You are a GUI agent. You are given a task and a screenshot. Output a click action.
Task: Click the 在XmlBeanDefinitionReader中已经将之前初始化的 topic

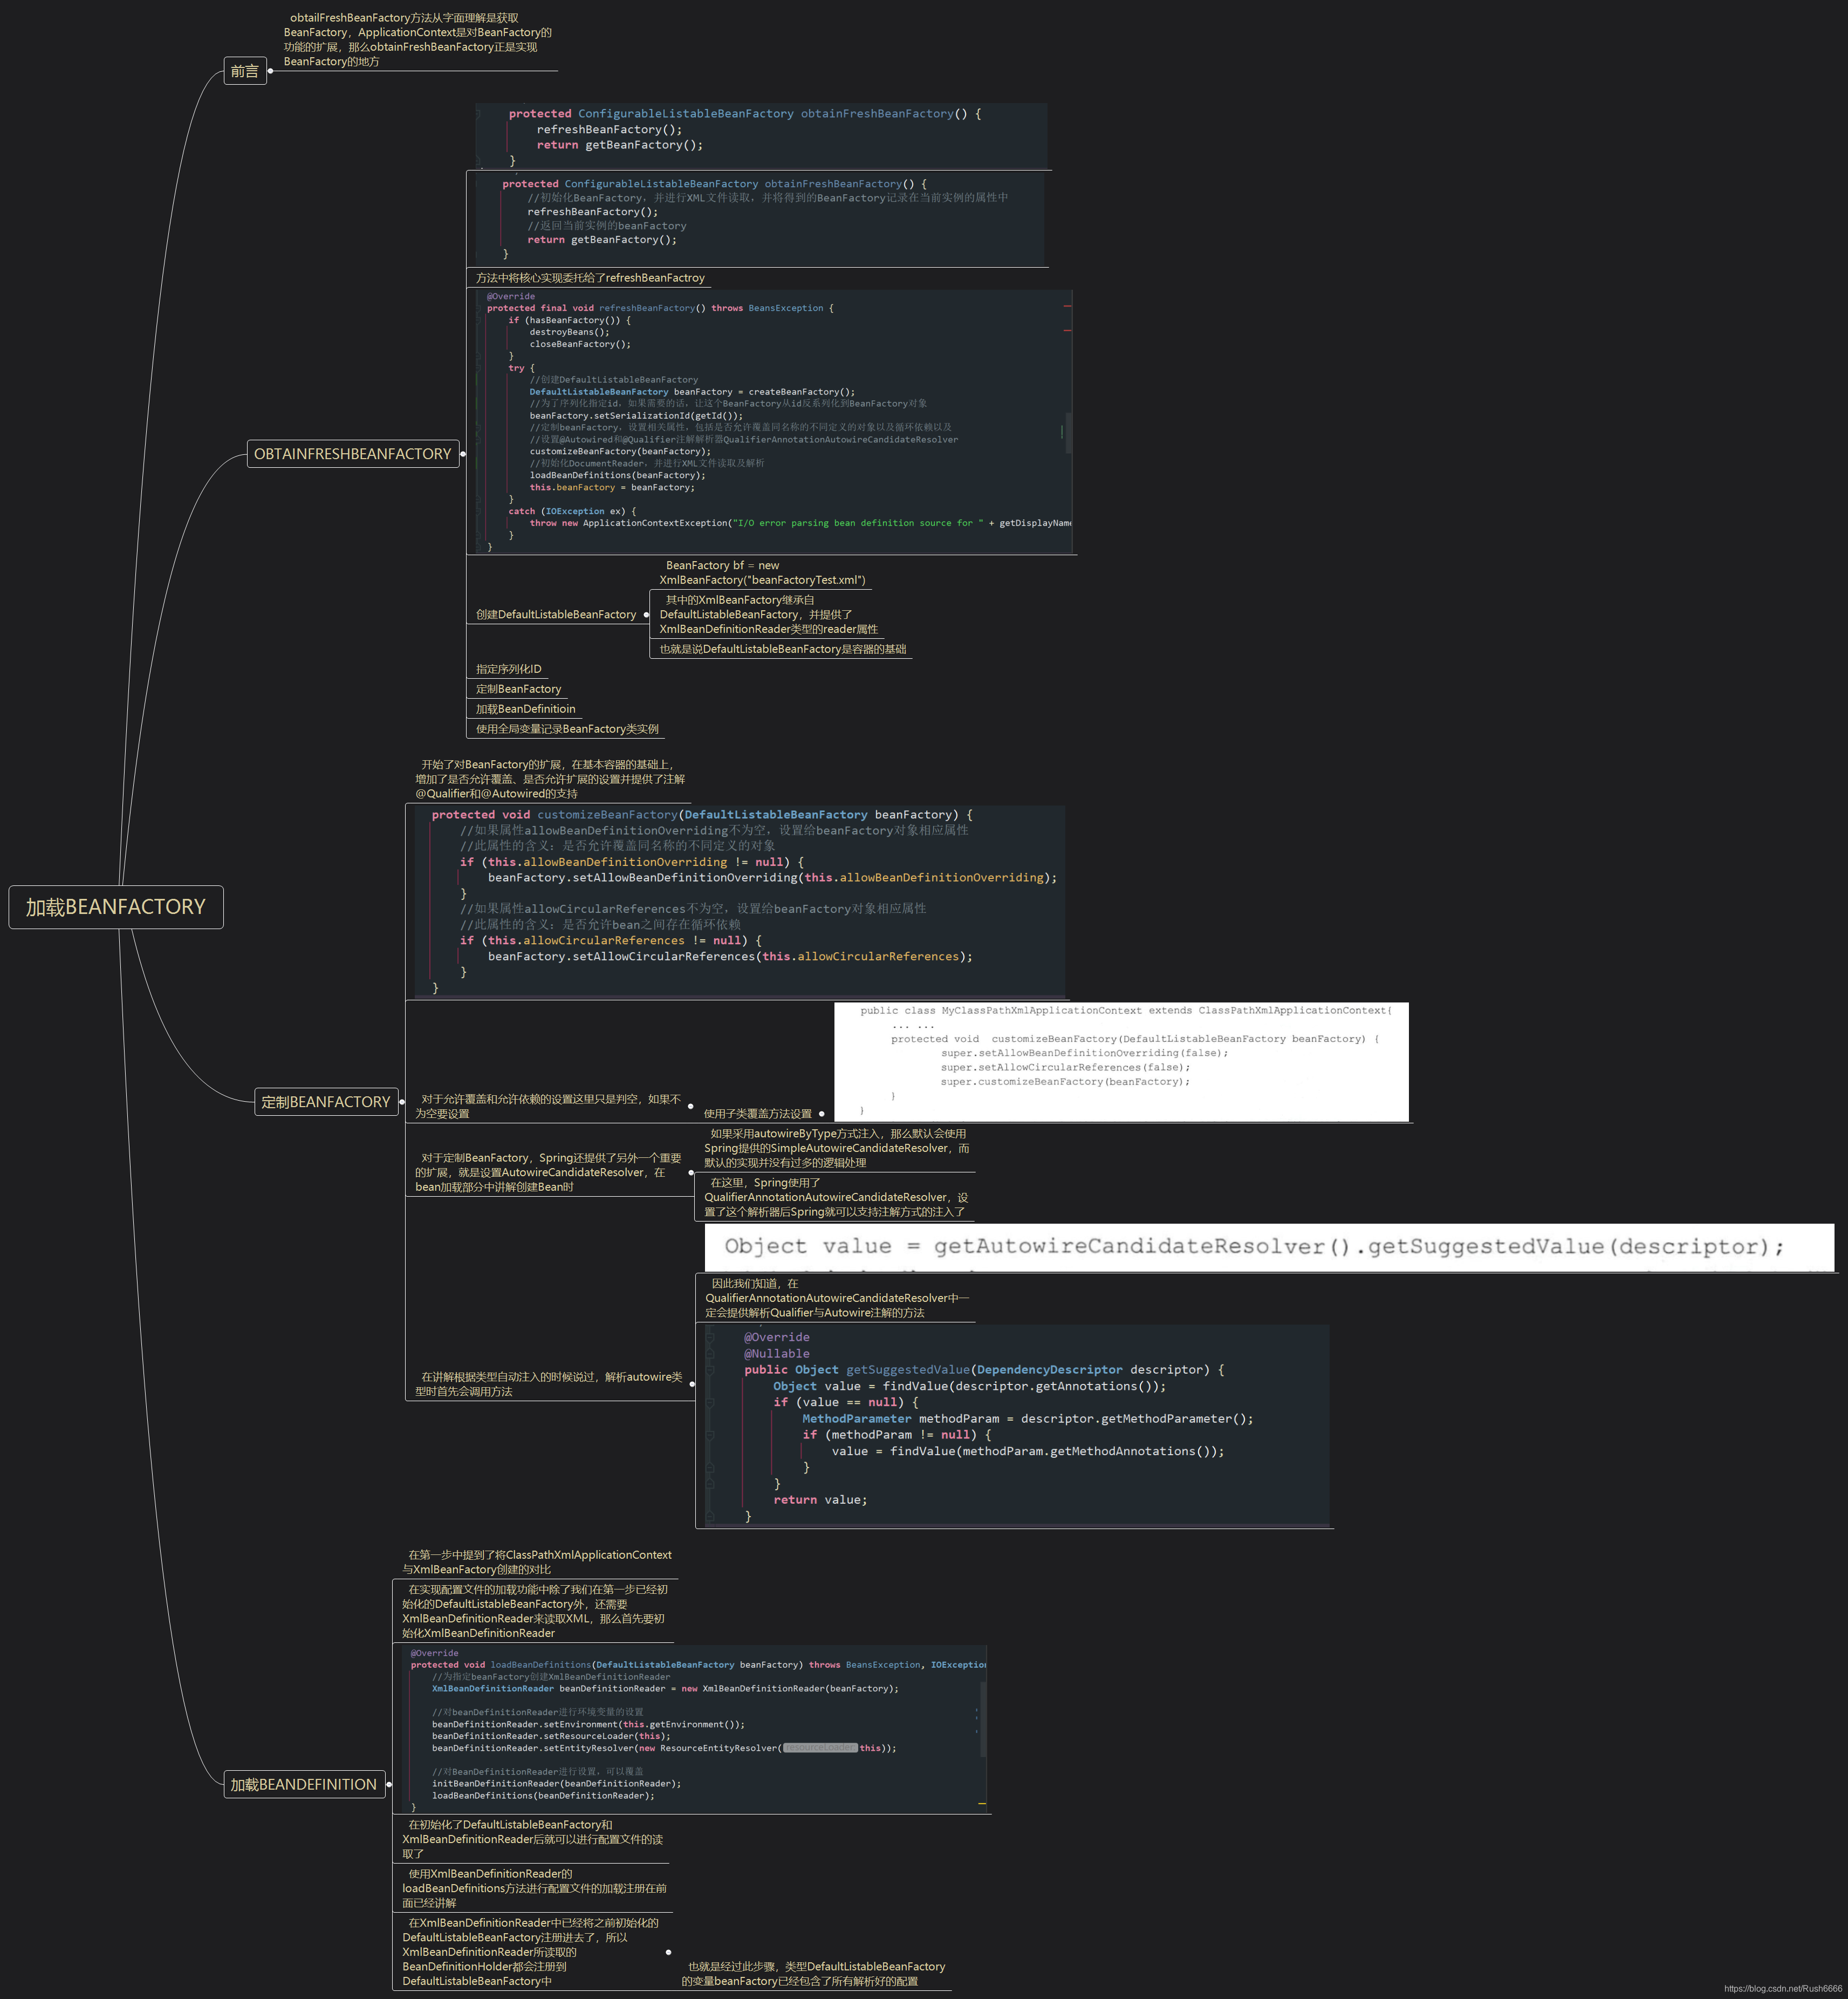tap(530, 1951)
